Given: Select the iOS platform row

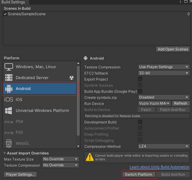Looking at the screenshot, I should (40, 100).
